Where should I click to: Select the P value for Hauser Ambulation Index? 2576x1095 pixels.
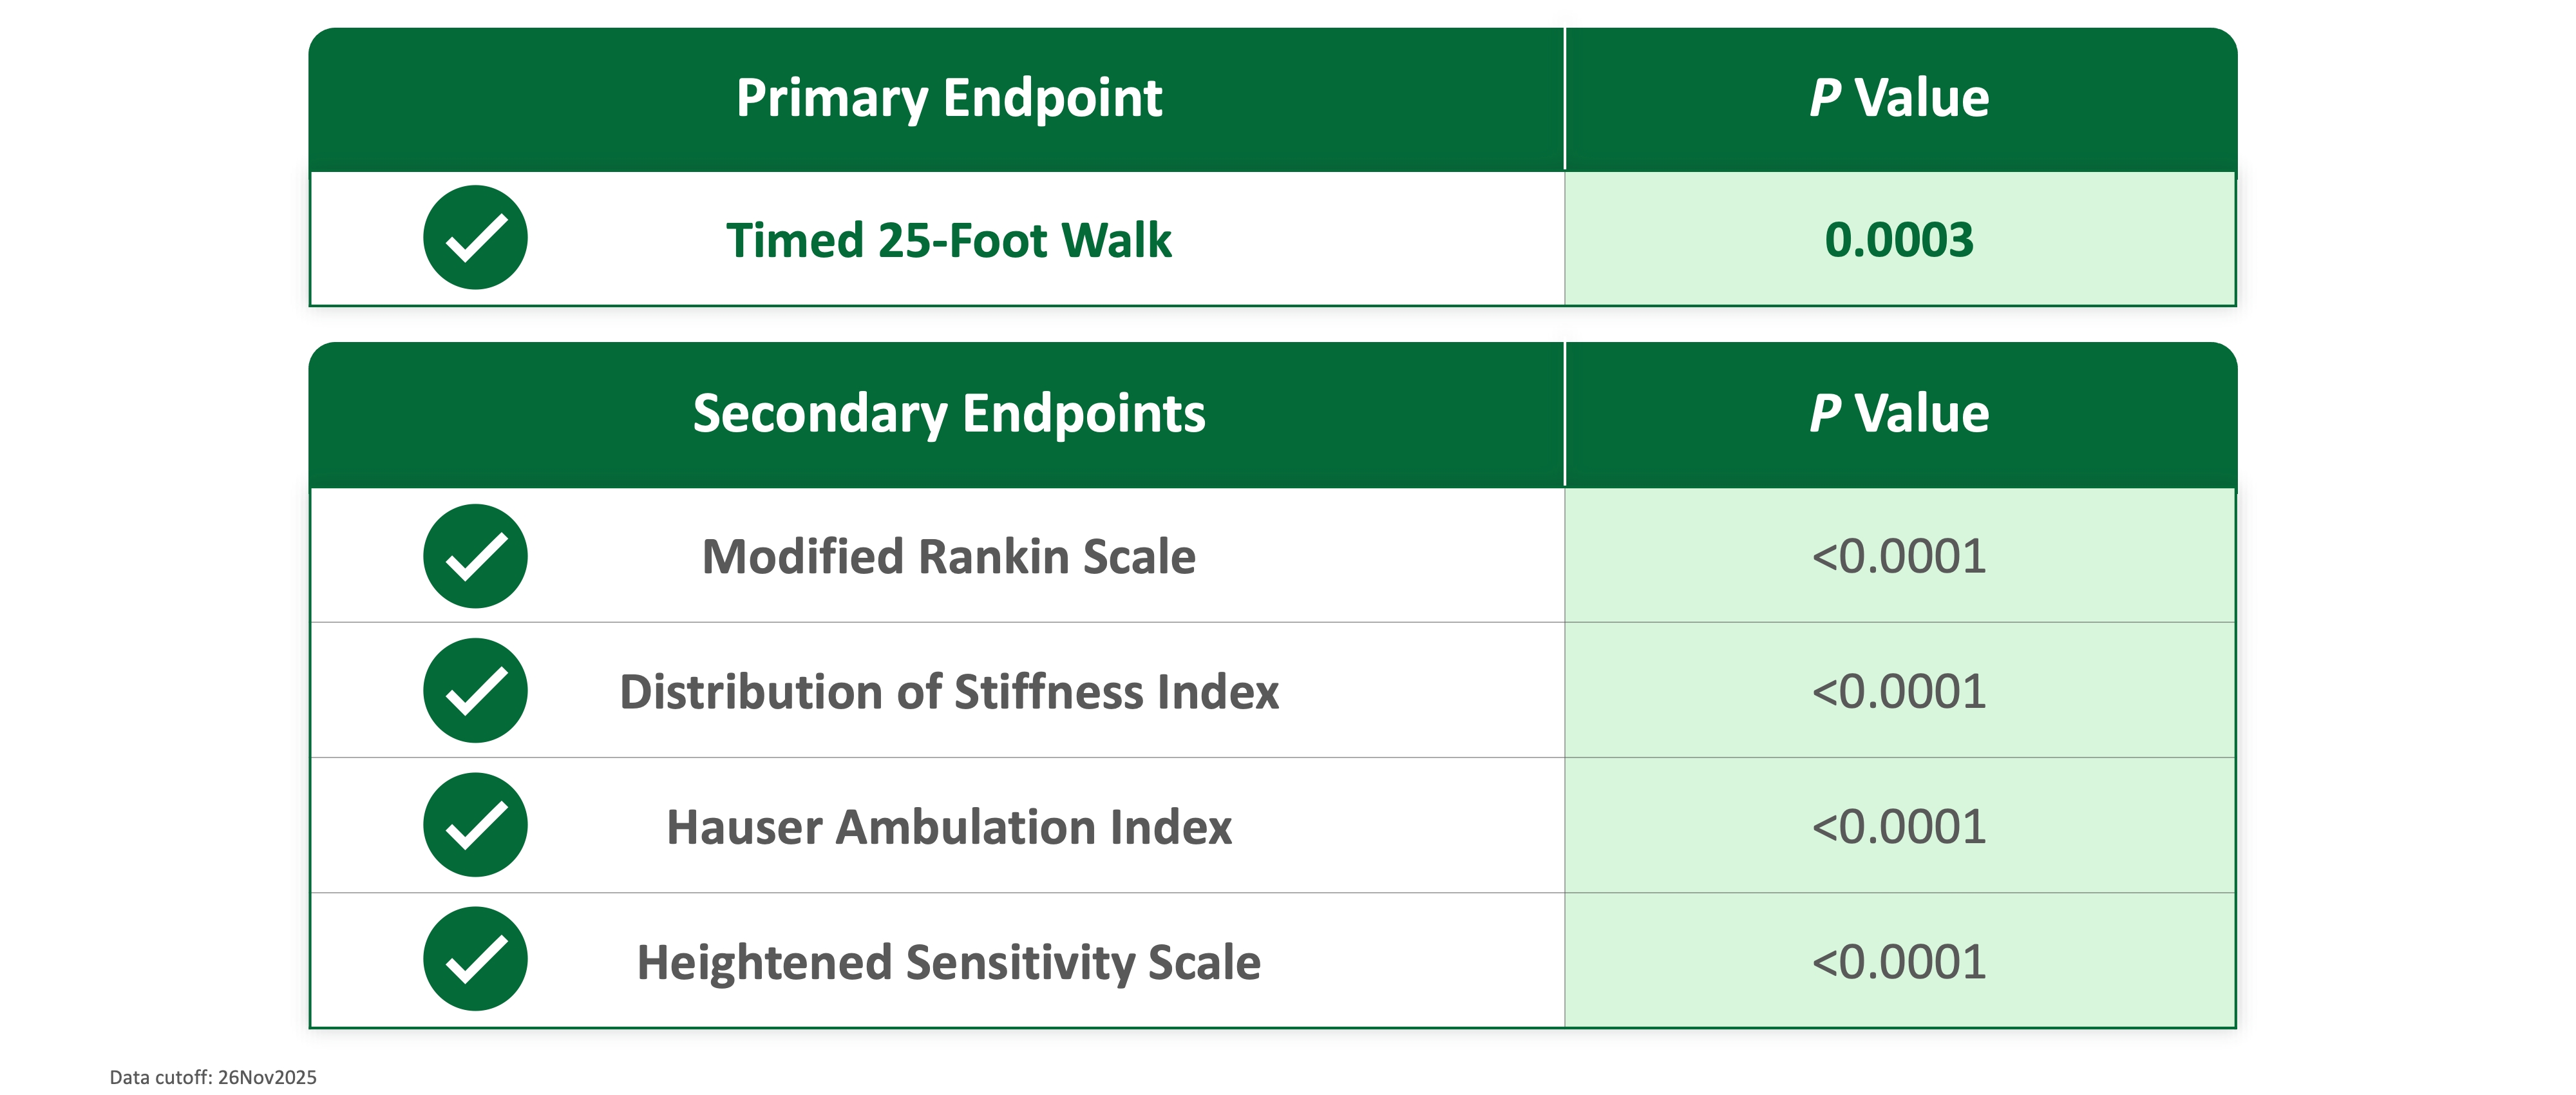click(1899, 827)
